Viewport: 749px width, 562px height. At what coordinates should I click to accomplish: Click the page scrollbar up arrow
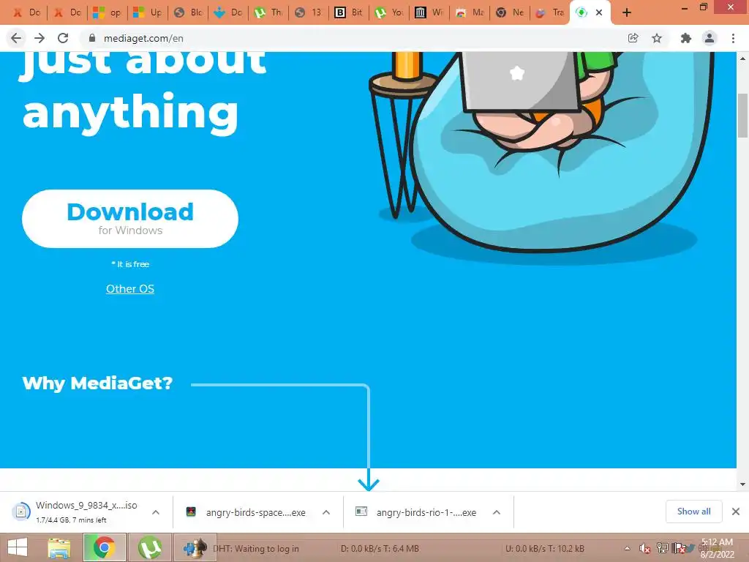pyautogui.click(x=743, y=59)
